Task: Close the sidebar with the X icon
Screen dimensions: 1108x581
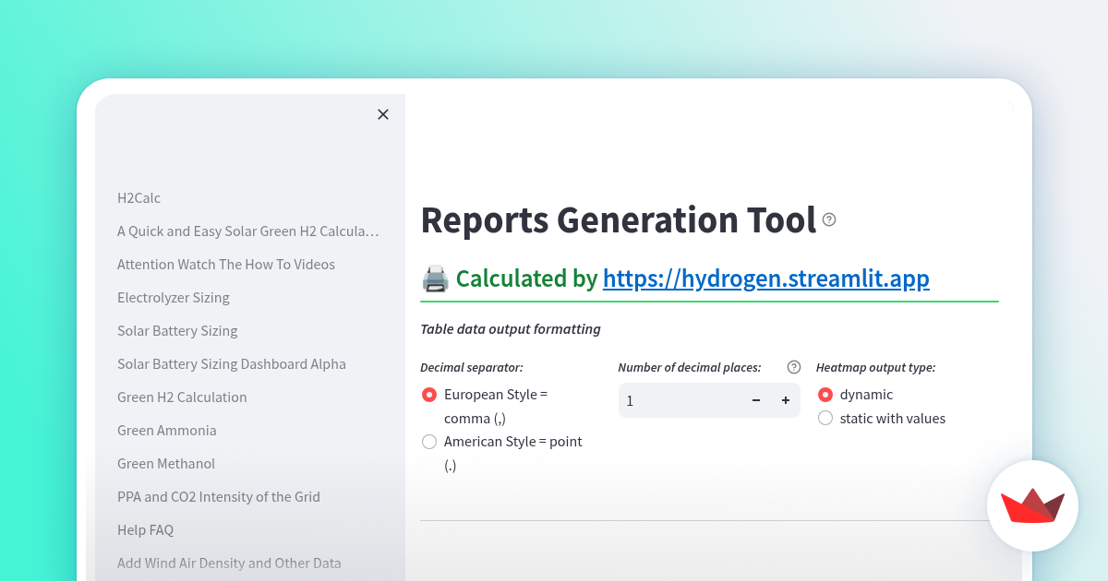Action: [x=383, y=114]
